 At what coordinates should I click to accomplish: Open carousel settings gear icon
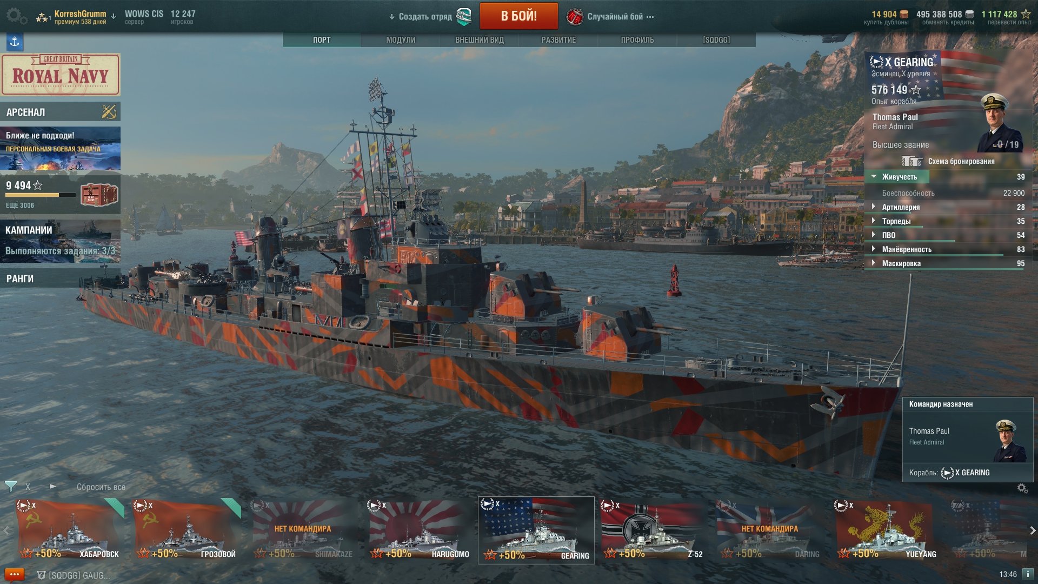point(1022,488)
